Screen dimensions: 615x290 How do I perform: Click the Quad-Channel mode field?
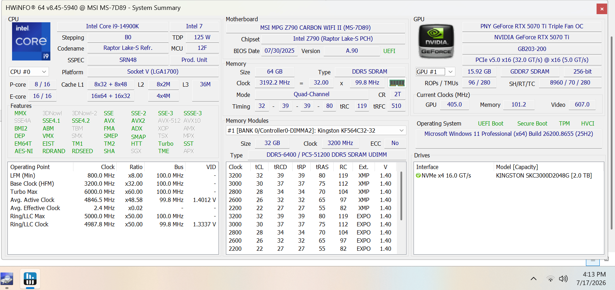[x=311, y=94]
